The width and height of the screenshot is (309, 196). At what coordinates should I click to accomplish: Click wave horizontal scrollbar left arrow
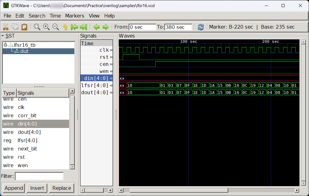[121, 190]
